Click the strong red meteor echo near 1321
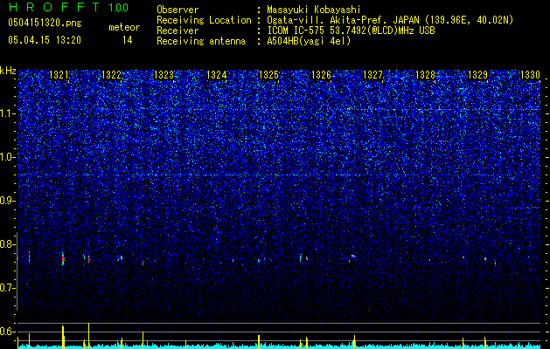This screenshot has height=349, width=550. (x=63, y=259)
